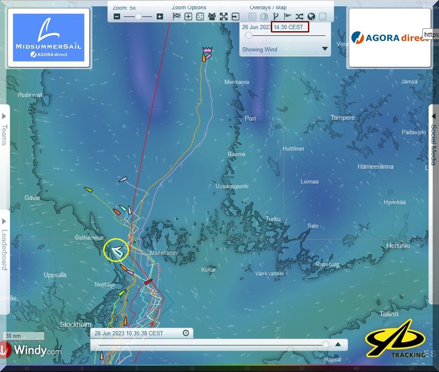Zoom to course using checkered flag icon
This screenshot has height=372, width=439.
click(177, 17)
